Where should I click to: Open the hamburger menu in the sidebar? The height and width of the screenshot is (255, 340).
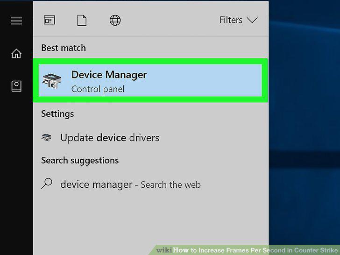point(16,21)
